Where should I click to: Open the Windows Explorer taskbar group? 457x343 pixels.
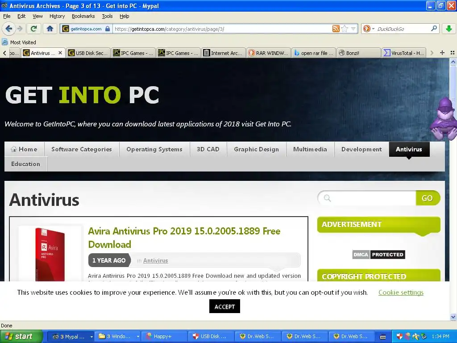[119, 336]
